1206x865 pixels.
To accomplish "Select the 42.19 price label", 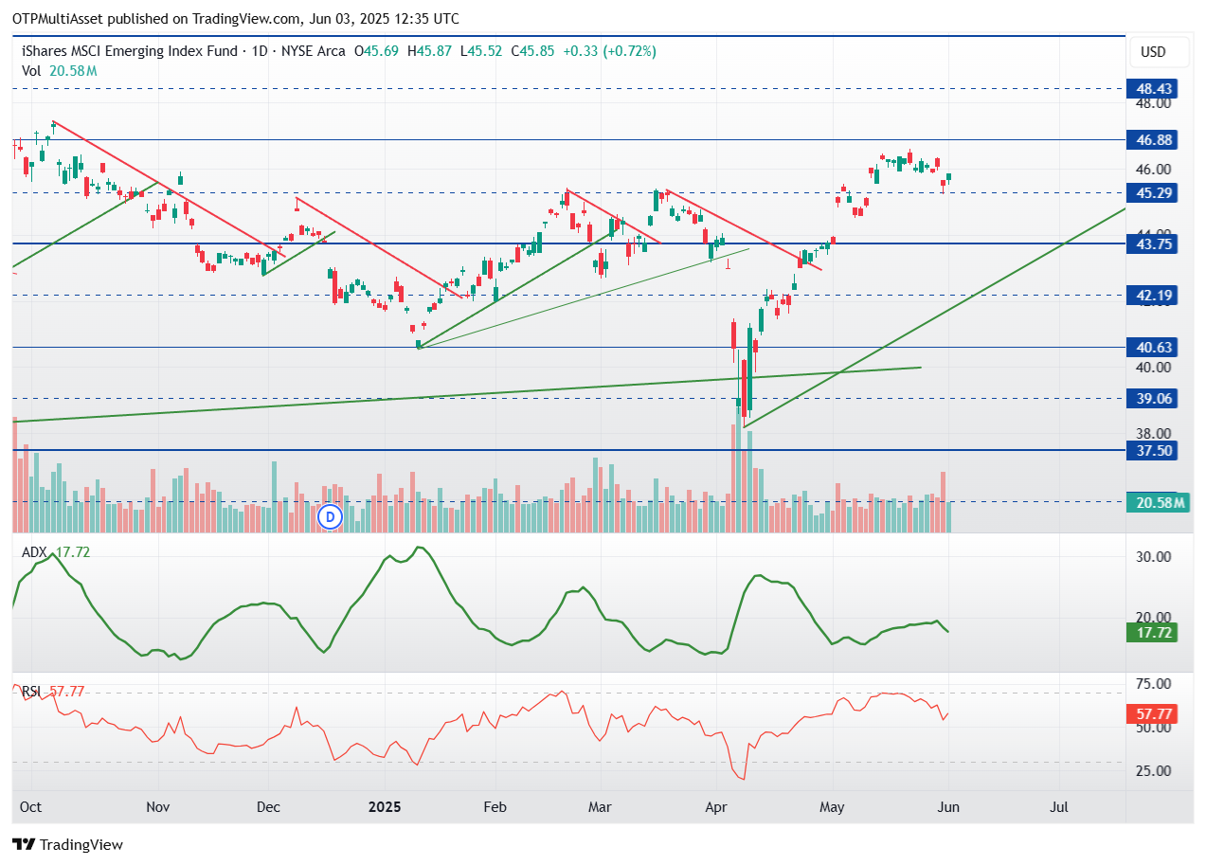I will (1151, 295).
